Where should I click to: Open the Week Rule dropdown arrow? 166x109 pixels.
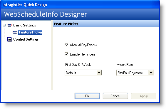pos(151,73)
